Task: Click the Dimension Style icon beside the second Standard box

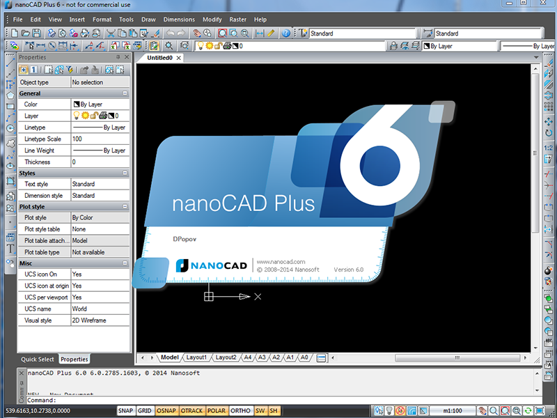Action: pyautogui.click(x=427, y=33)
